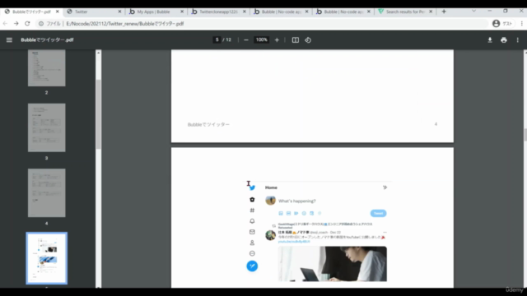Close the Twitter tab
Viewport: 527px width, 296px height.
[x=119, y=12]
